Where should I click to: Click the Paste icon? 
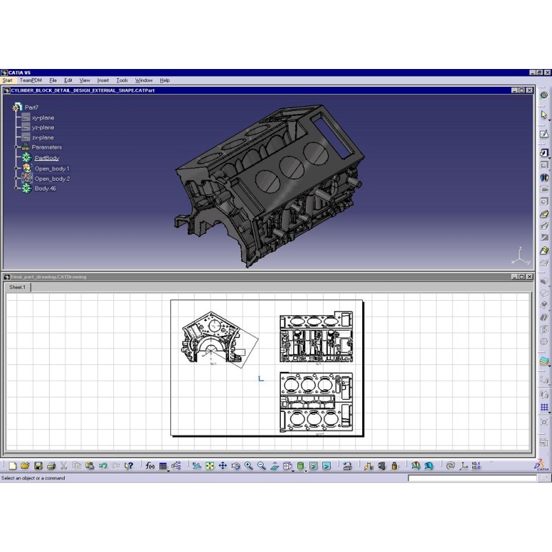click(x=90, y=466)
